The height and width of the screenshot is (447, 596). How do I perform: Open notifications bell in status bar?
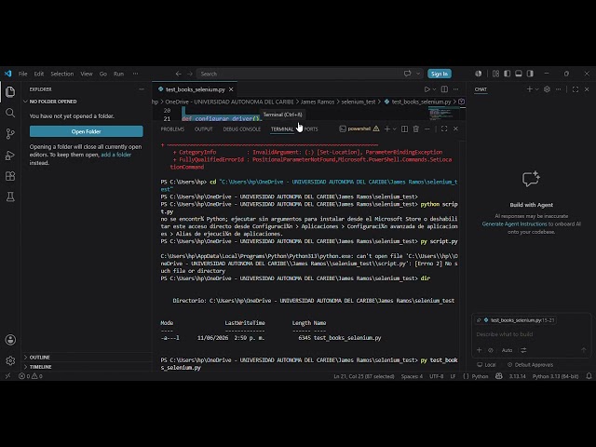point(589,376)
